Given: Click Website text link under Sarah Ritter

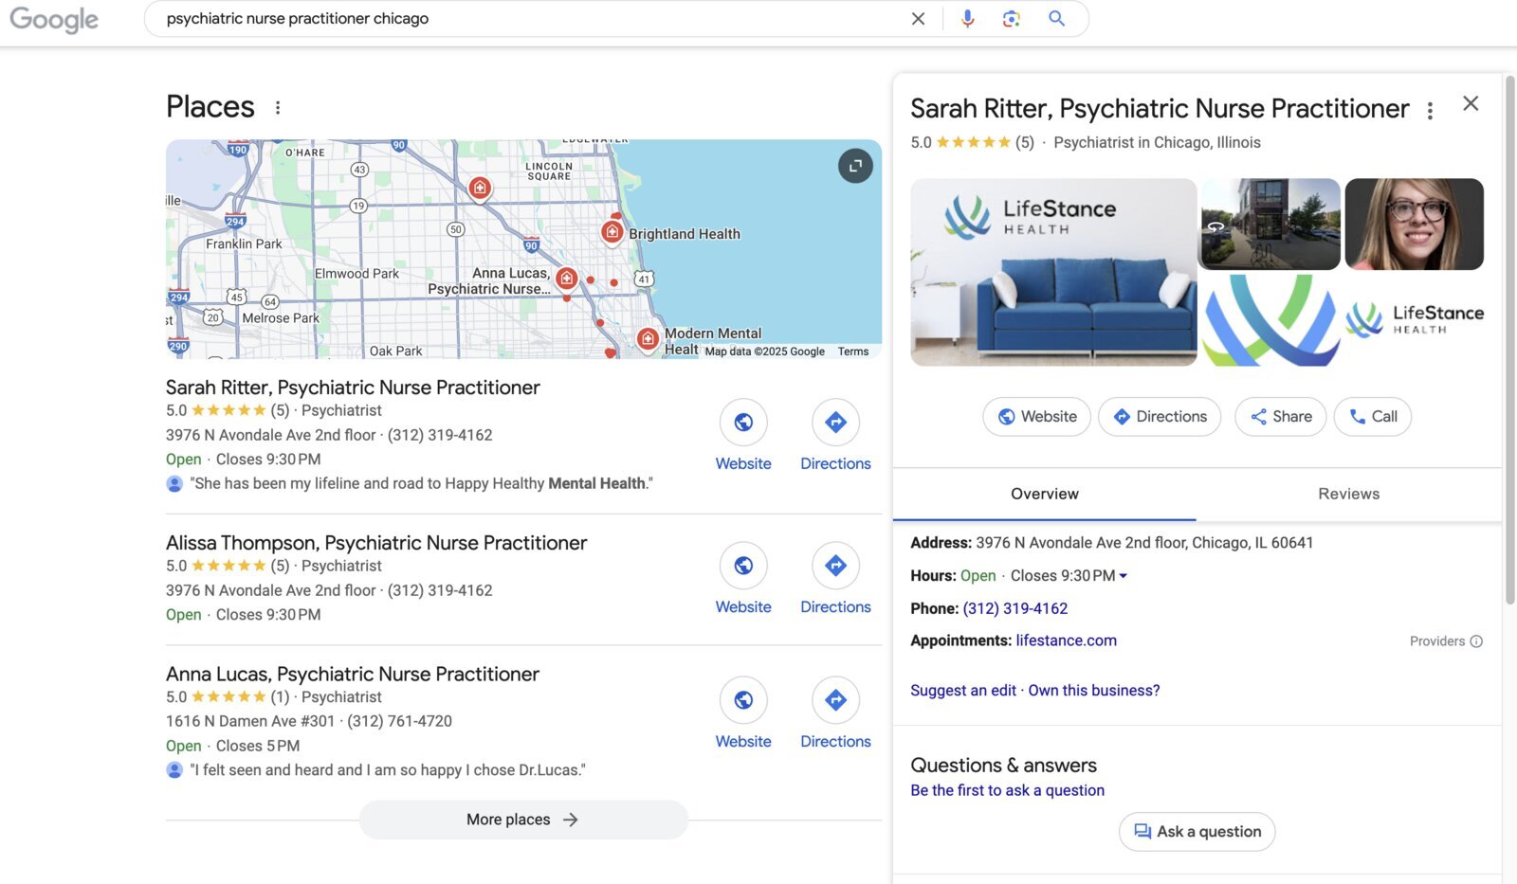Looking at the screenshot, I should (x=743, y=463).
